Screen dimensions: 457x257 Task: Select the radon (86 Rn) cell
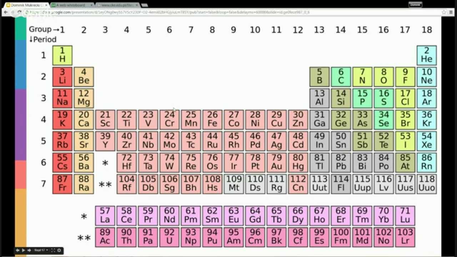pyautogui.click(x=427, y=162)
